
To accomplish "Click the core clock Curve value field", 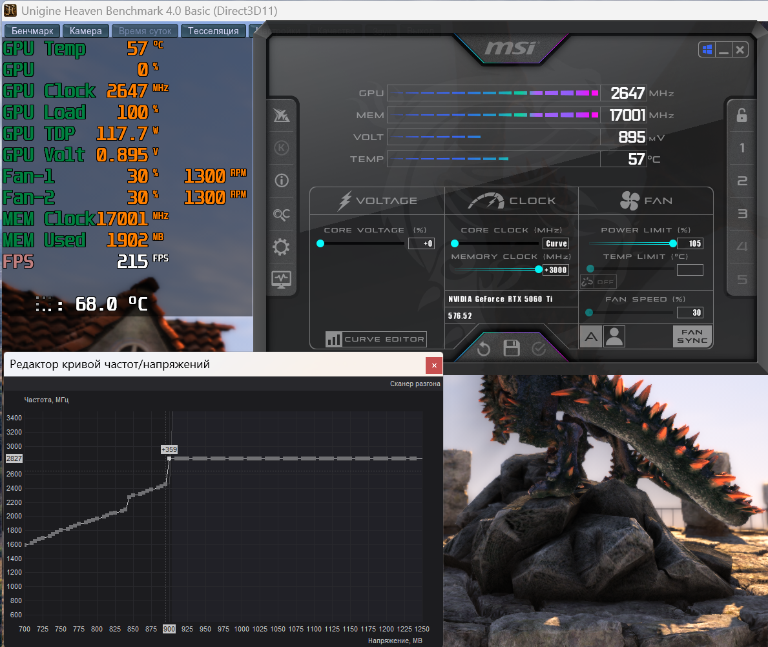I will 556,243.
